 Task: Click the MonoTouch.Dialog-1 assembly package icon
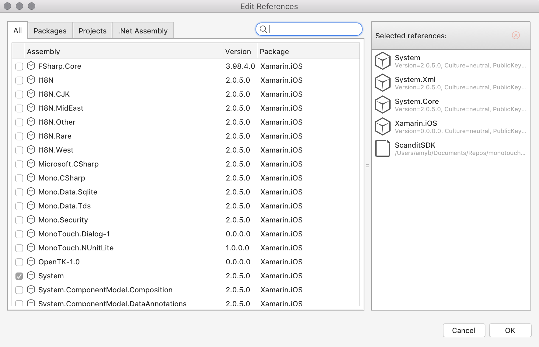(31, 233)
